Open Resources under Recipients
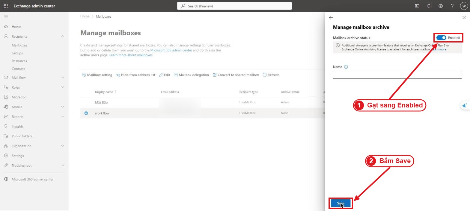 point(19,61)
